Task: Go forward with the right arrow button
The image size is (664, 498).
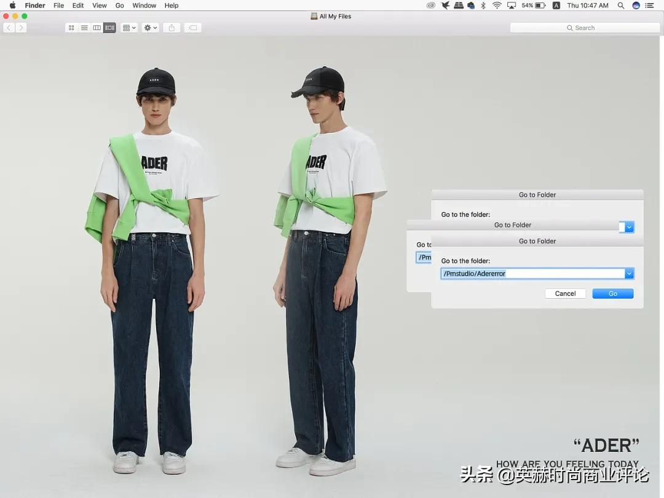Action: 22,28
